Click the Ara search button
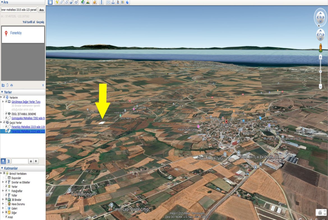328x220 pixels. [41, 10]
